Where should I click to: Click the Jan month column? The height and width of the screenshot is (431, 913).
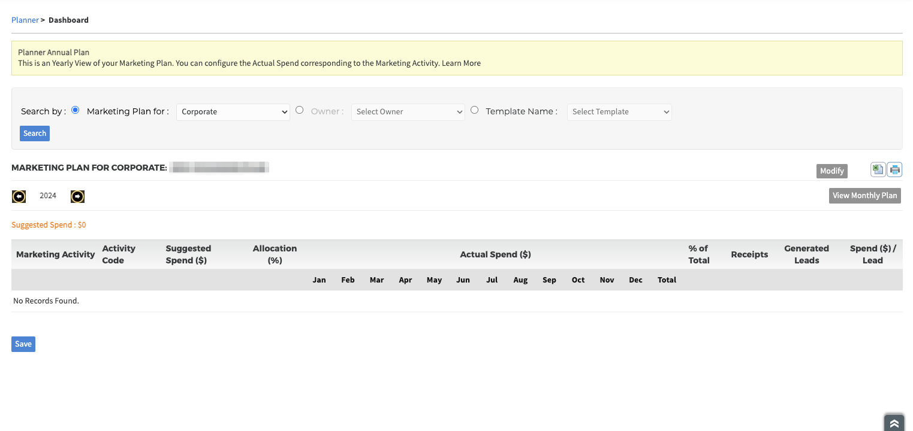tap(319, 280)
